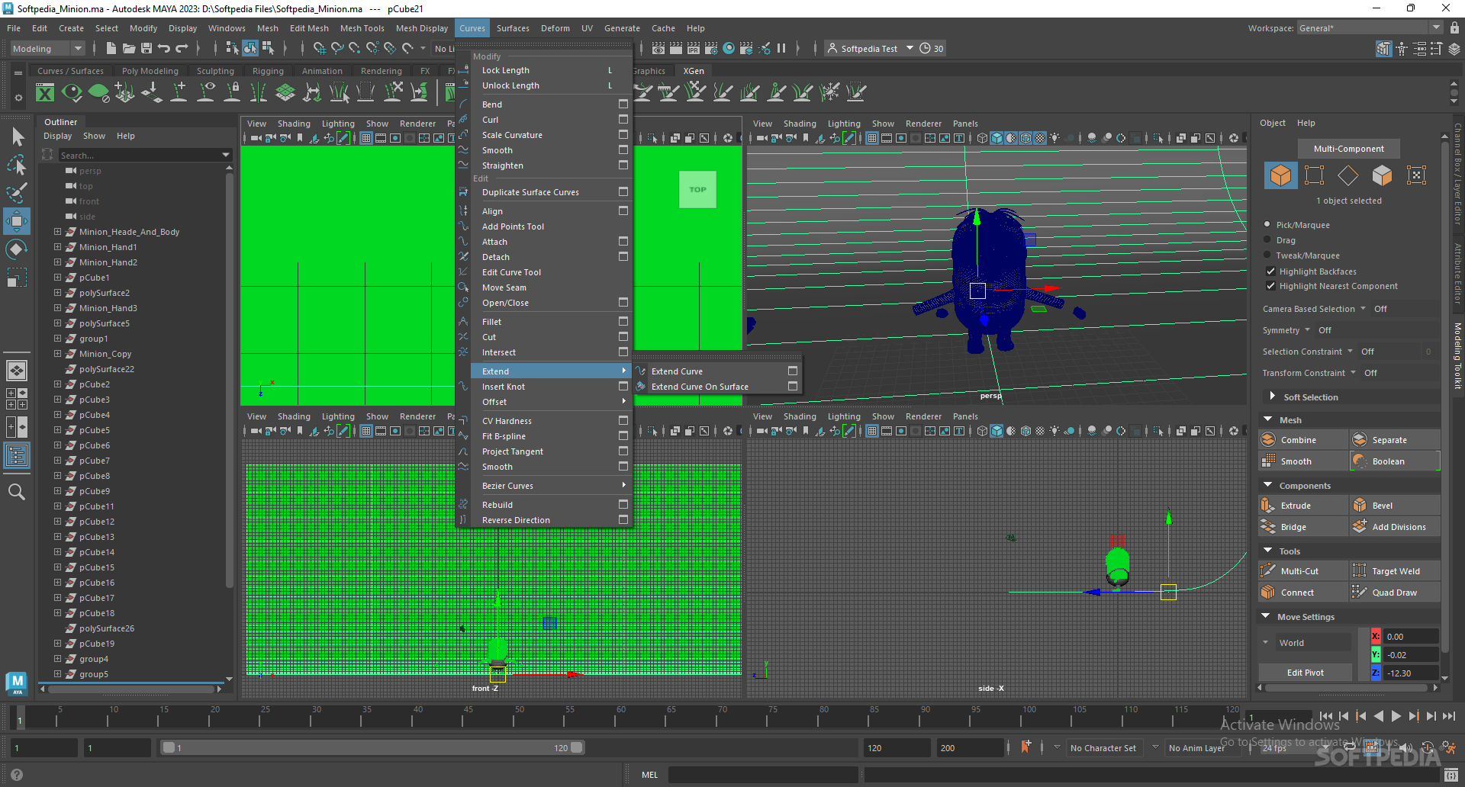1465x787 pixels.
Task: Expand the Soft Selection section
Action: click(1272, 397)
